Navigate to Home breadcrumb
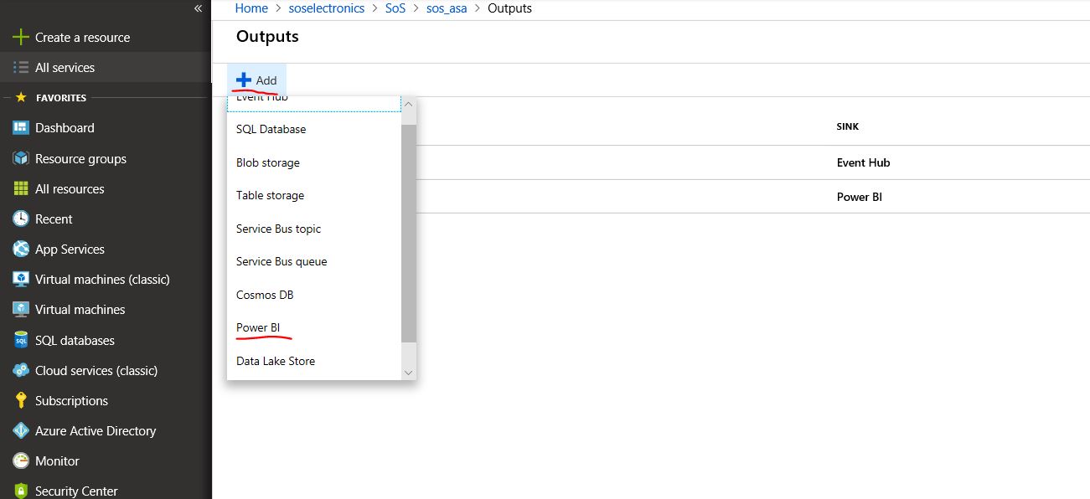This screenshot has width=1090, height=499. [x=251, y=8]
